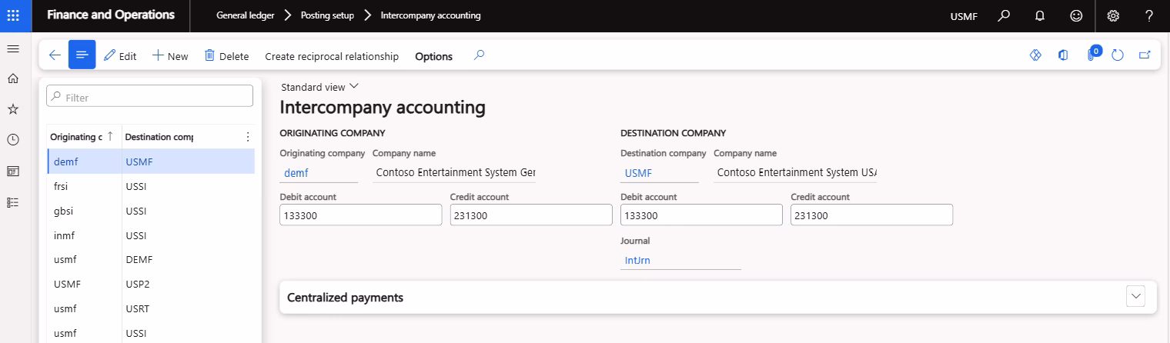The height and width of the screenshot is (343, 1170).
Task: Click originating Debit account field
Action: tap(361, 215)
